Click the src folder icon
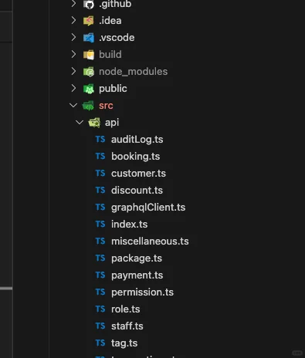Image resolution: width=305 pixels, height=358 pixels. 88,106
